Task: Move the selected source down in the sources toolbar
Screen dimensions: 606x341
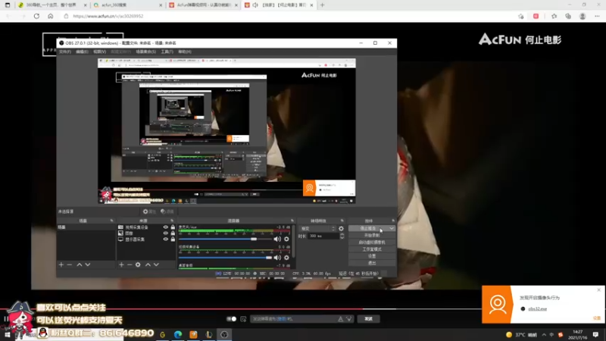Action: pos(156,264)
